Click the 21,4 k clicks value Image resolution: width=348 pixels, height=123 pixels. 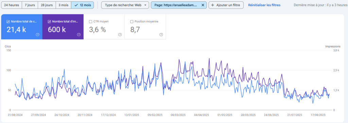coord(16,30)
